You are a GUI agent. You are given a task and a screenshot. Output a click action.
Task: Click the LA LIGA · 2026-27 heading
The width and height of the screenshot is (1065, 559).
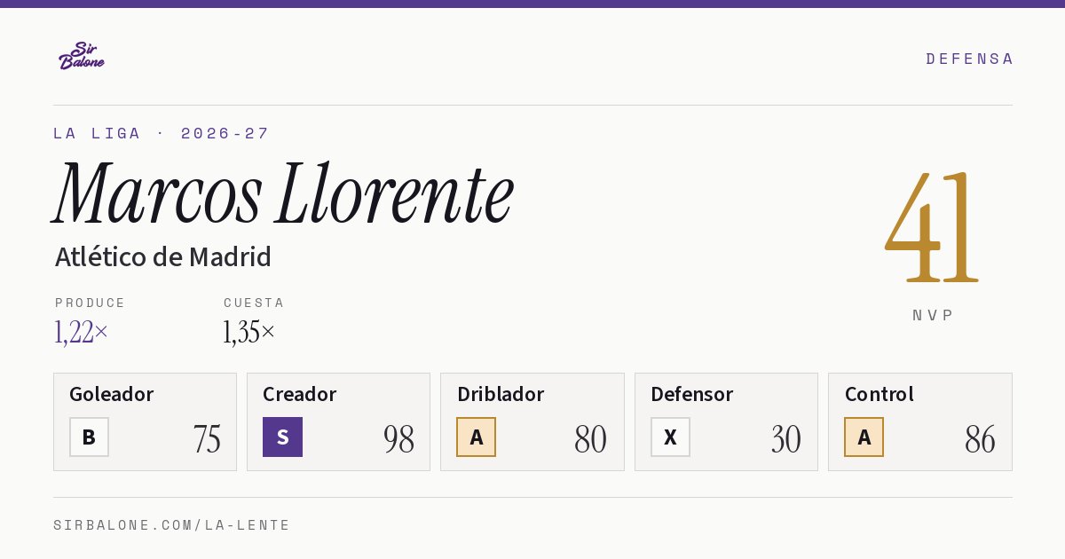[x=161, y=133]
